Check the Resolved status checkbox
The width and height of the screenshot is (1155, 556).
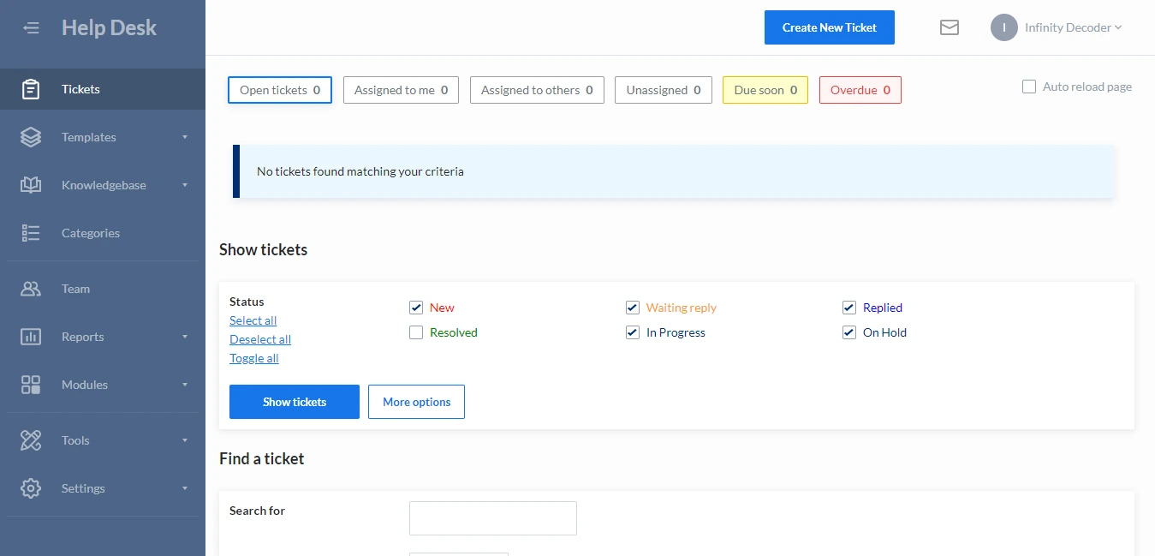416,332
